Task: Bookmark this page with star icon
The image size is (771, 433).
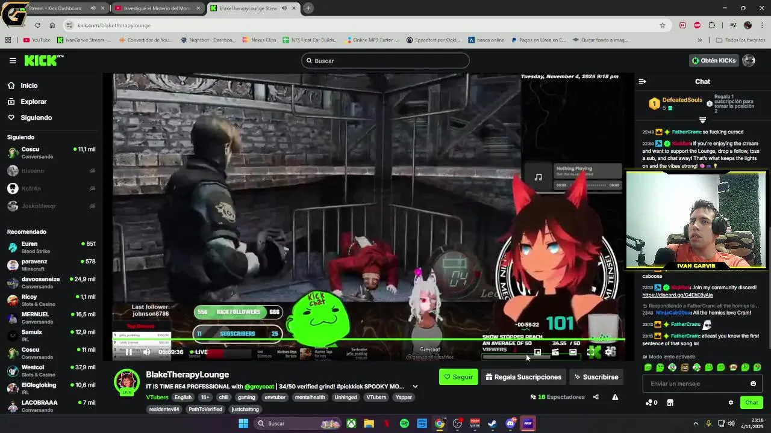Action: pyautogui.click(x=663, y=25)
